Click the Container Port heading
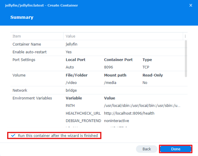The image size is (198, 156). (x=118, y=60)
